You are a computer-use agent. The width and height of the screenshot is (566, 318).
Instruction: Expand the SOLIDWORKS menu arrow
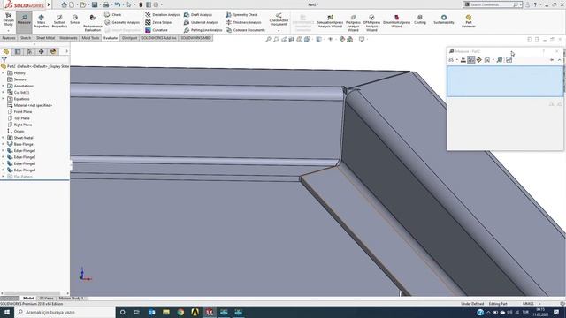pyautogui.click(x=49, y=4)
